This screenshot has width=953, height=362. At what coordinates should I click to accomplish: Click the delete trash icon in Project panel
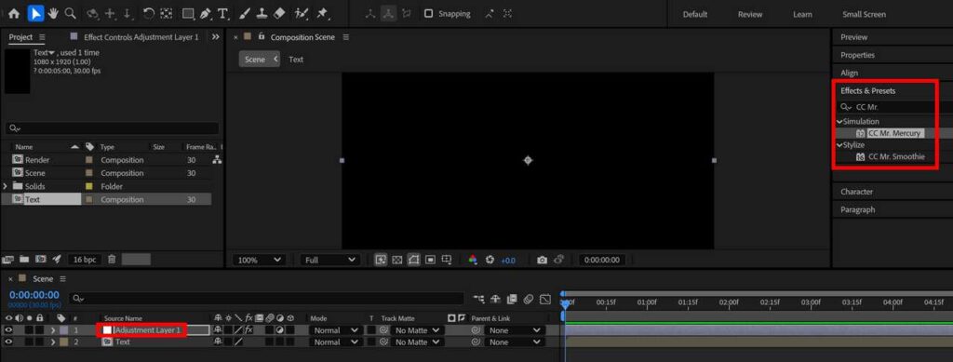(x=112, y=260)
